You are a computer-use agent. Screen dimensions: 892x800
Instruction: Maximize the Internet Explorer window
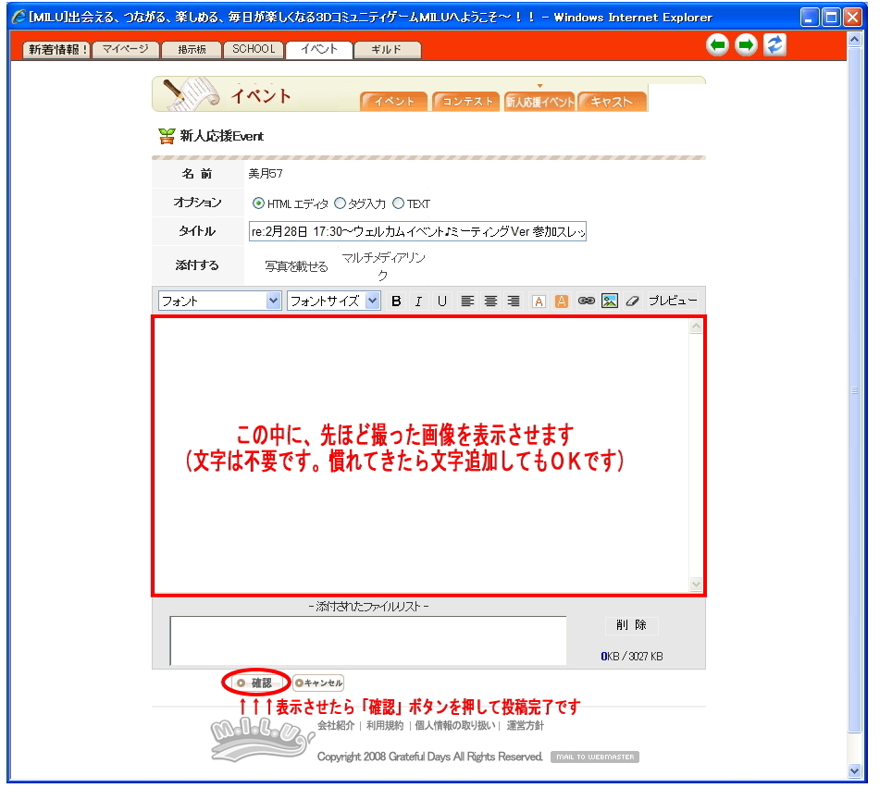(831, 17)
